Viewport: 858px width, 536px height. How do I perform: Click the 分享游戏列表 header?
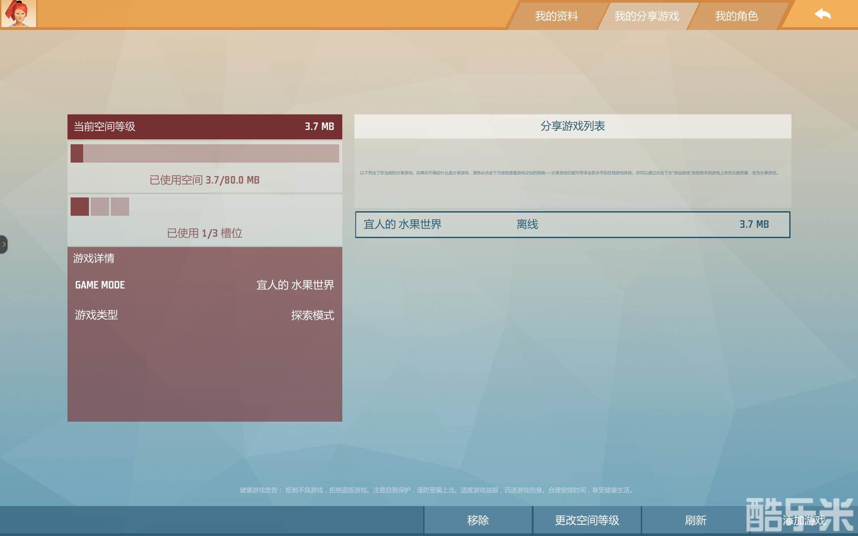572,126
